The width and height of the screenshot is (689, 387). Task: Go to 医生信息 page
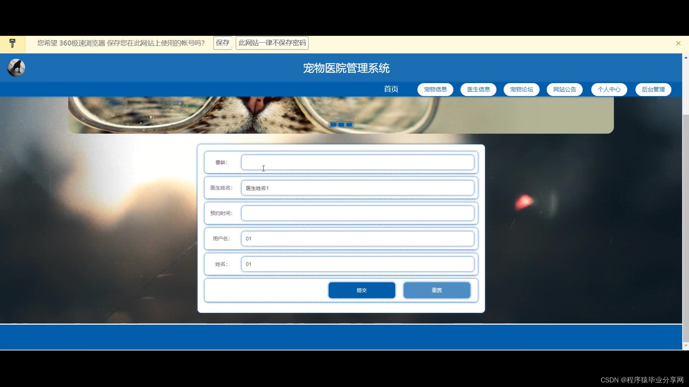click(x=478, y=90)
